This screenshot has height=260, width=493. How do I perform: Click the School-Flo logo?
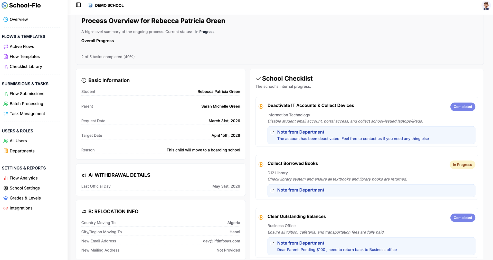(x=21, y=5)
